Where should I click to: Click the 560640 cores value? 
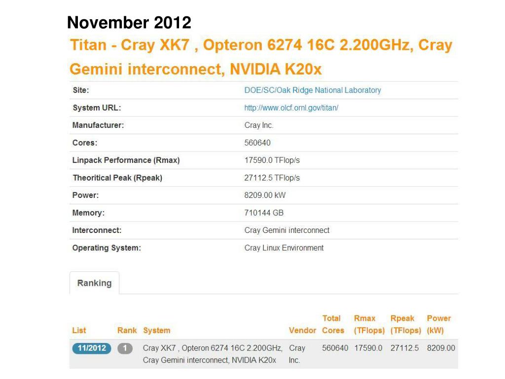click(257, 143)
